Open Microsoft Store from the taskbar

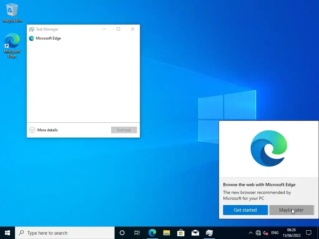point(181,233)
